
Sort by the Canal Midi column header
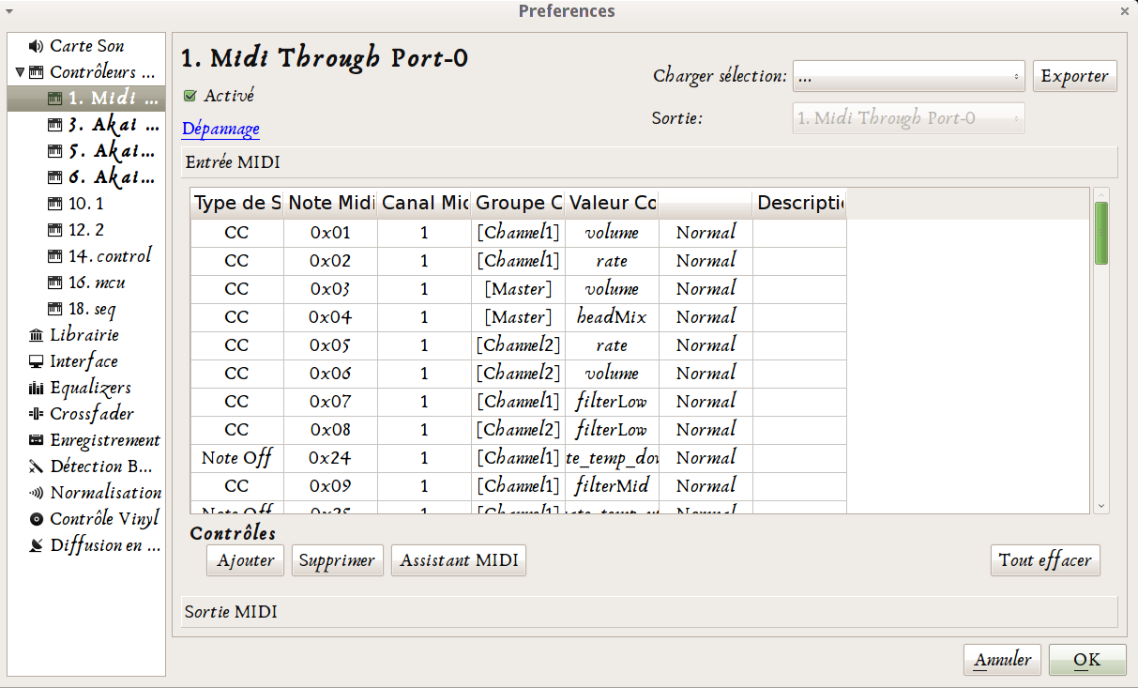pyautogui.click(x=424, y=204)
